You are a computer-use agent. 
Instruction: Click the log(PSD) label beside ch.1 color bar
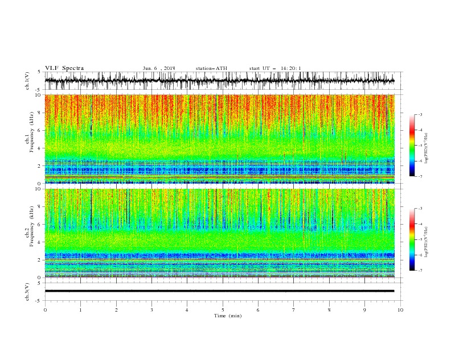[427, 148]
